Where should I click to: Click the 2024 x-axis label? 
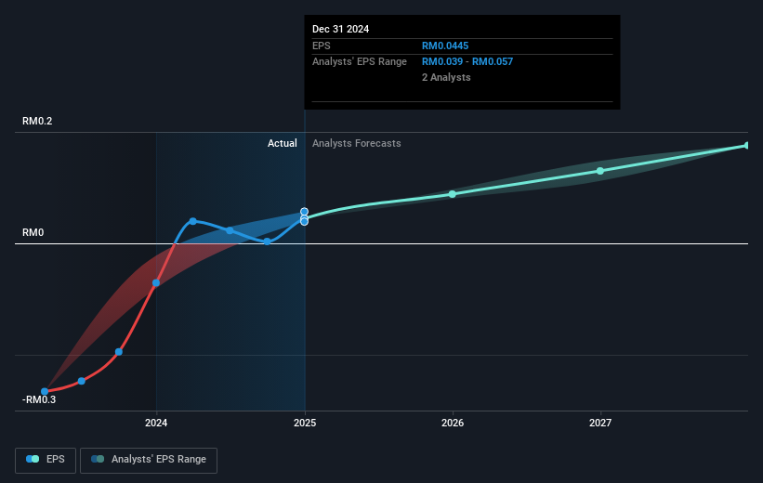pyautogui.click(x=156, y=423)
